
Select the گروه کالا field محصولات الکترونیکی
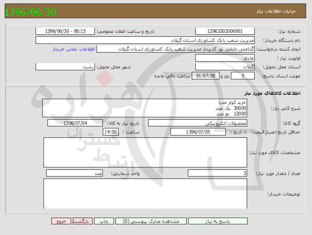click(197, 123)
